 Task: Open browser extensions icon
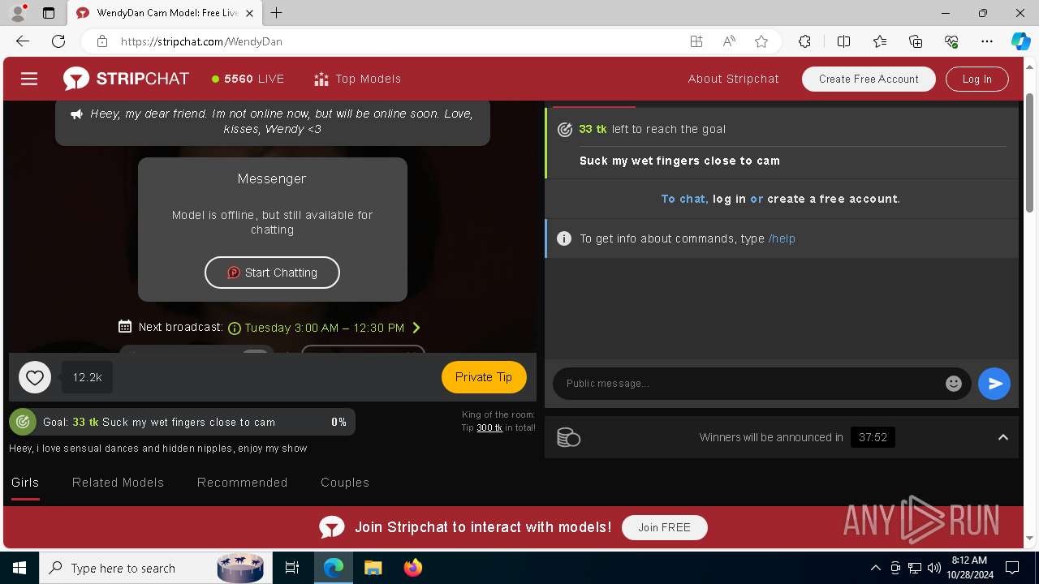click(804, 41)
